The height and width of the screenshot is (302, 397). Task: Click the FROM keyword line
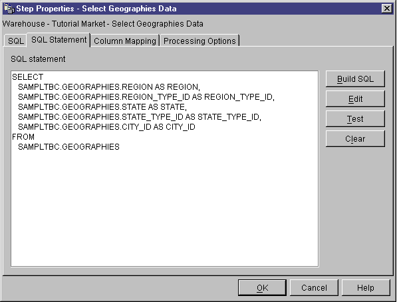point(23,137)
